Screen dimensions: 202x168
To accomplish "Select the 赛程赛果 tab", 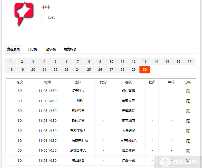I will (x=13, y=49).
